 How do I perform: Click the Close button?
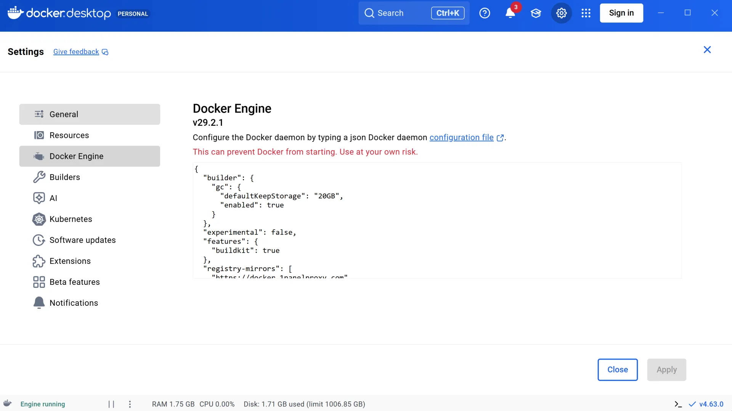[618, 369]
